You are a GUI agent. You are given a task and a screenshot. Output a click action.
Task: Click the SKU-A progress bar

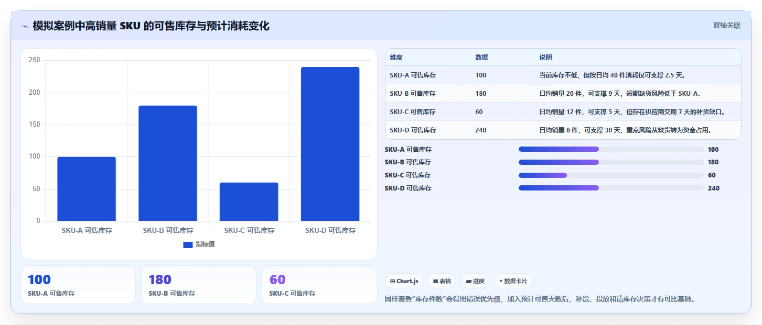tap(611, 149)
